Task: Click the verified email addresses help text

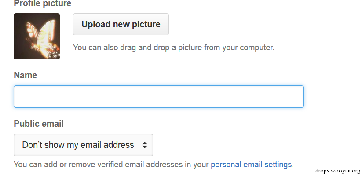Action: [x=112, y=165]
